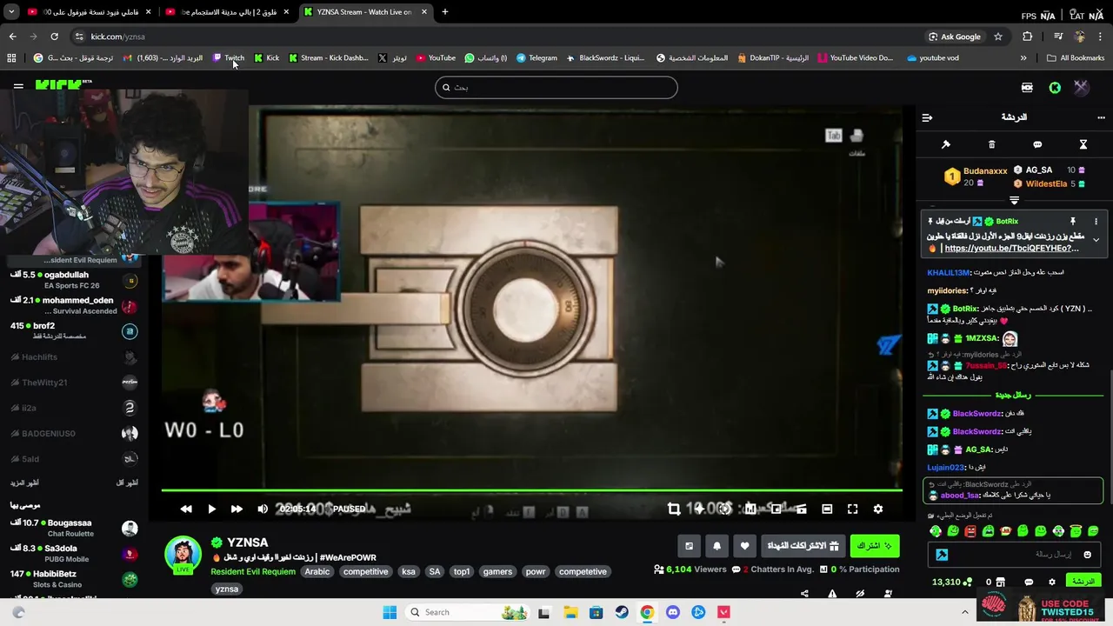Image resolution: width=1113 pixels, height=626 pixels.
Task: Enter fullscreen on the video player
Action: 852,509
